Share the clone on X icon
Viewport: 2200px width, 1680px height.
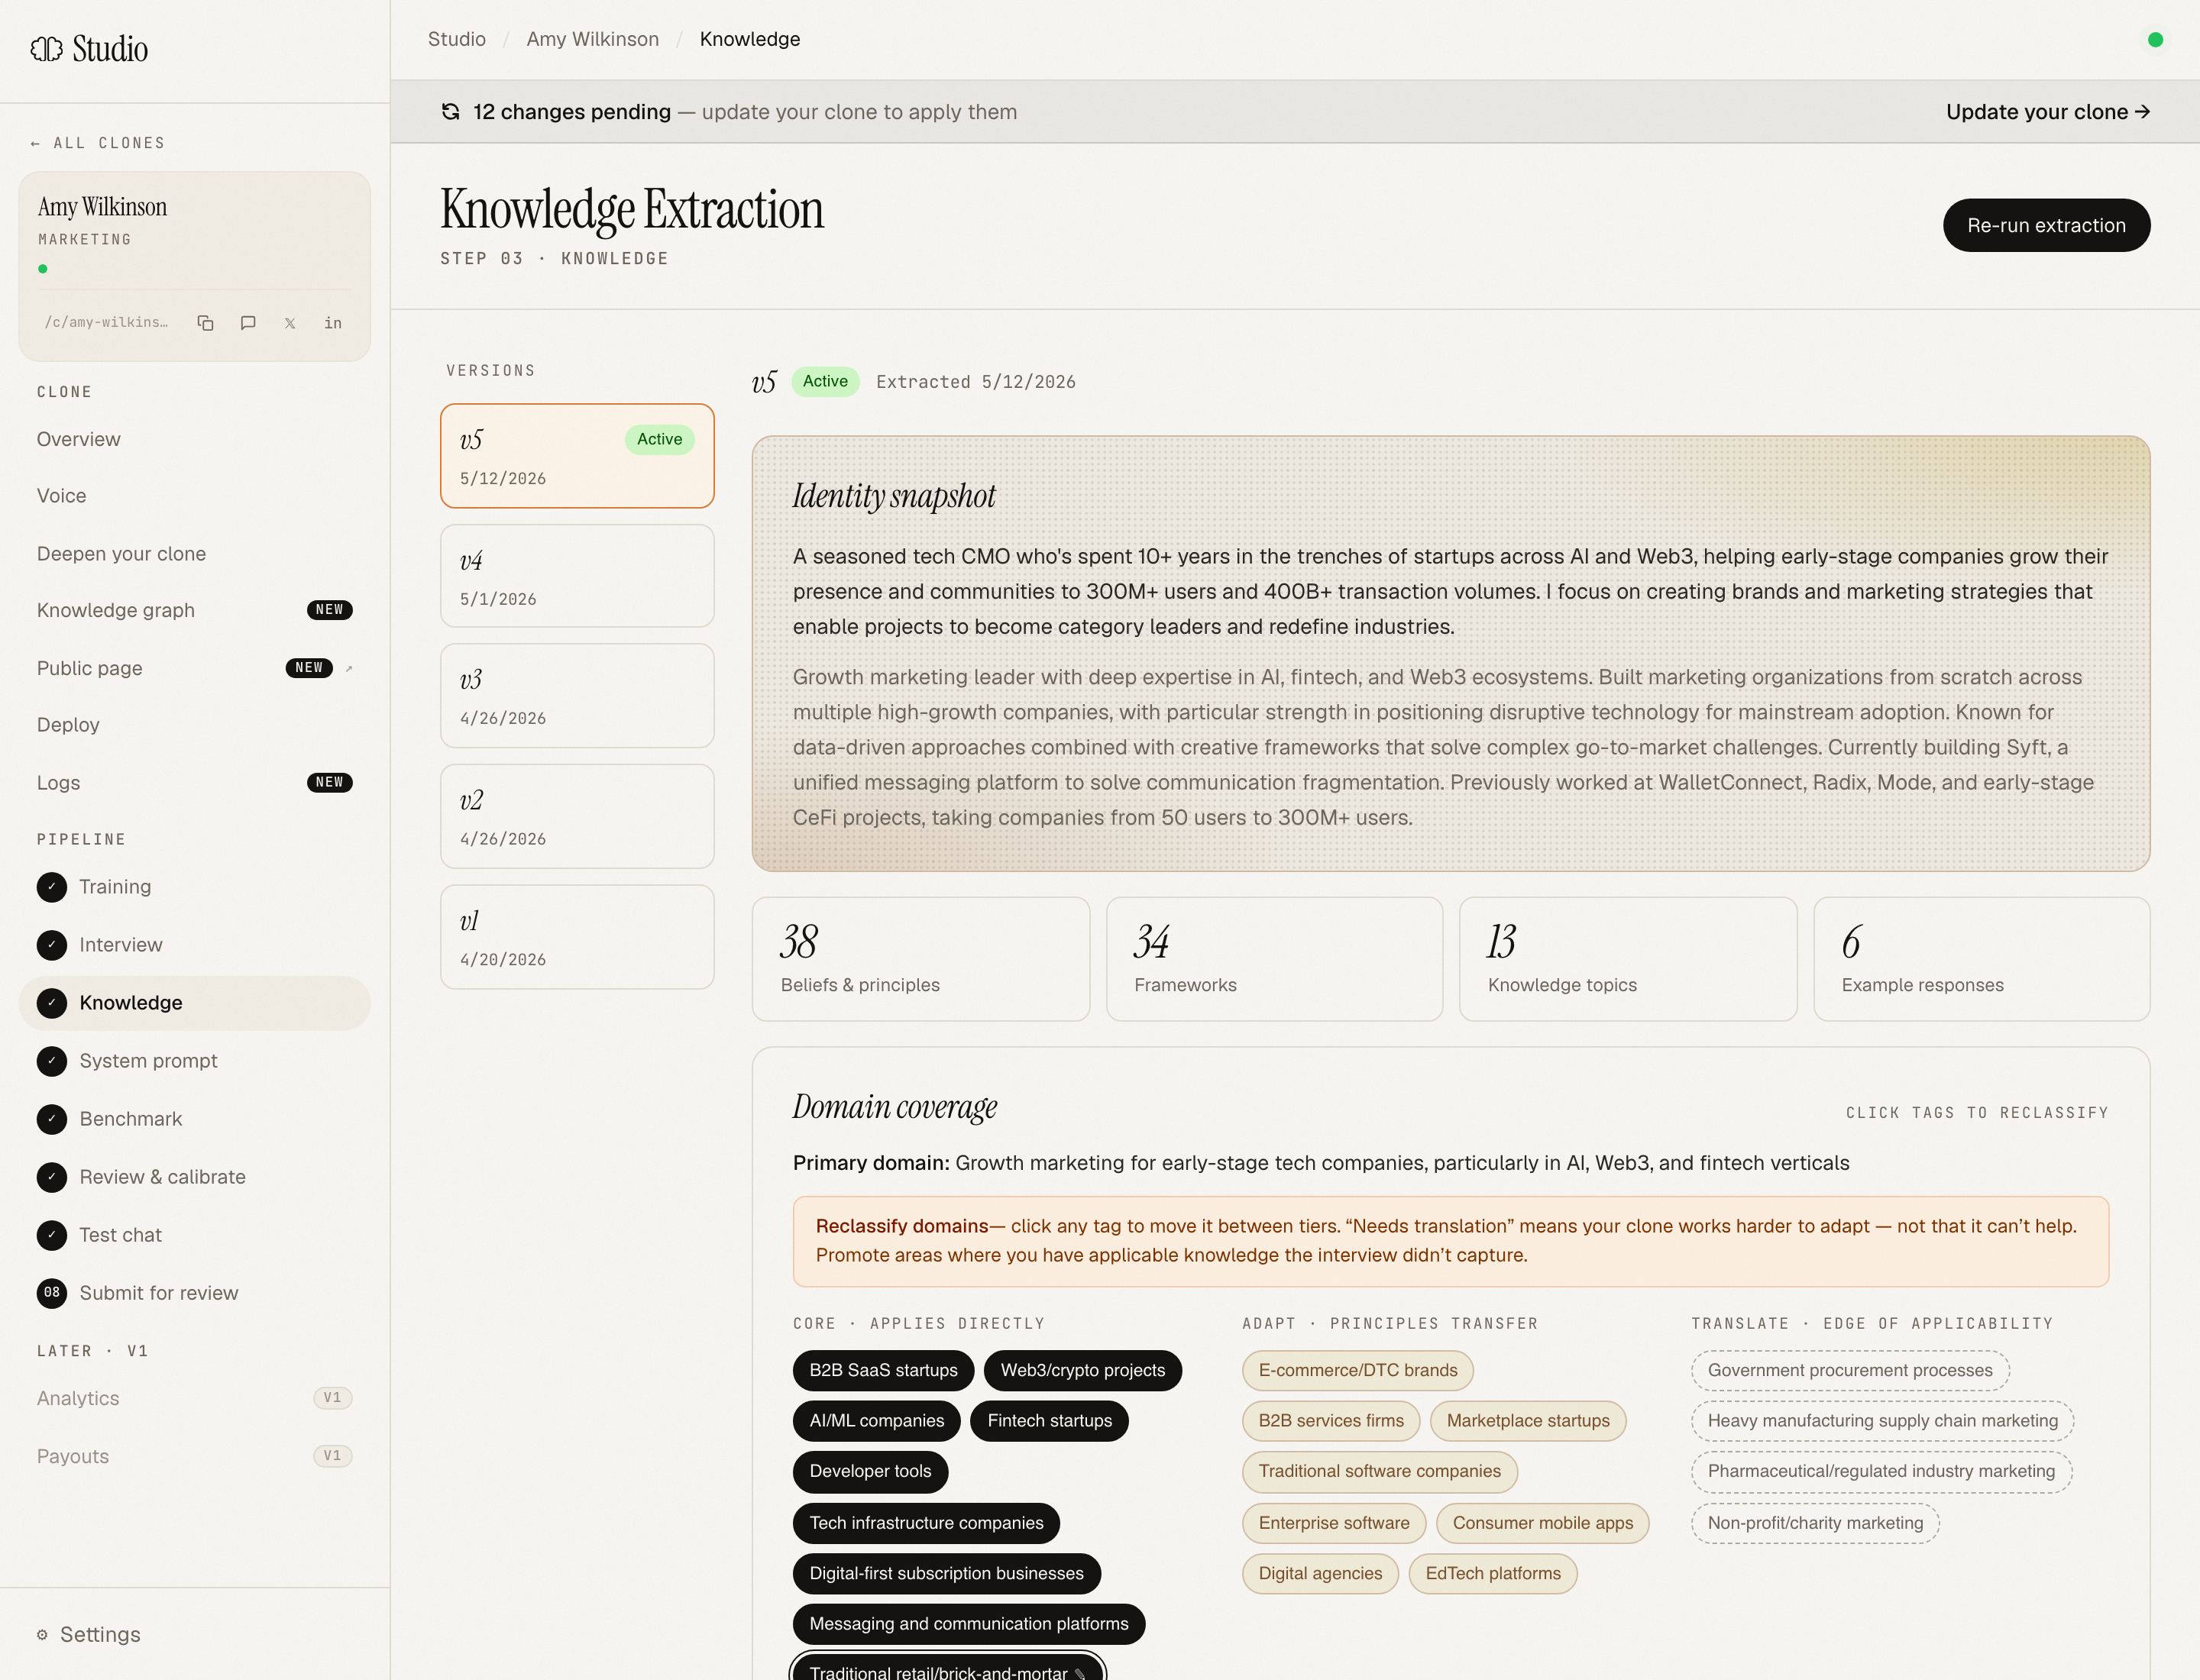(x=290, y=323)
